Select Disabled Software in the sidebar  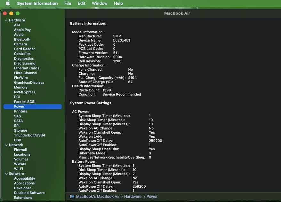click(29, 193)
